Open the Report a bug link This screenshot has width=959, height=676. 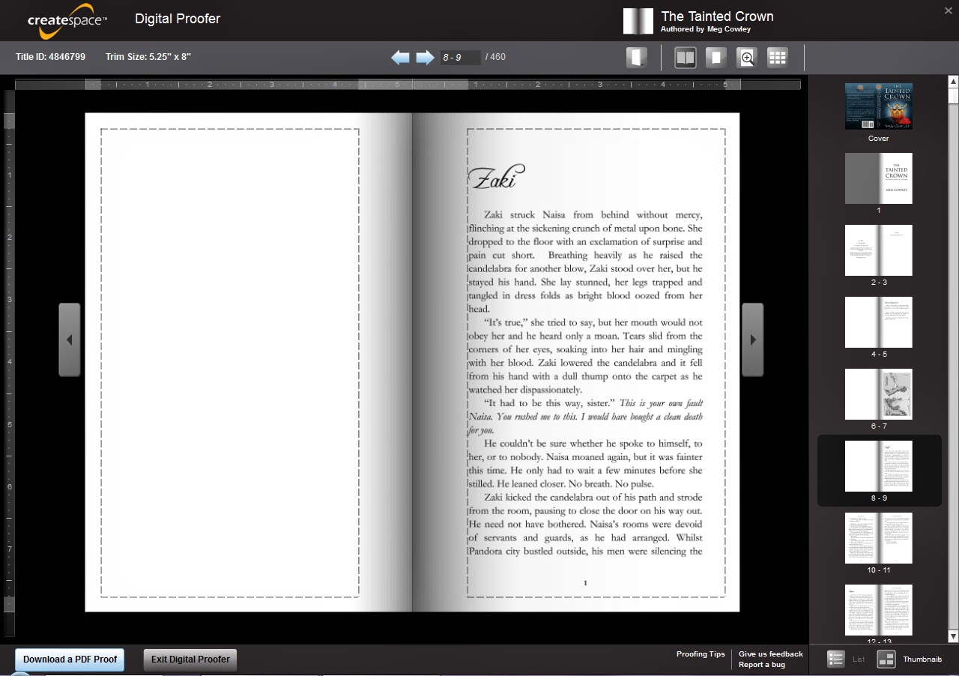tap(762, 665)
